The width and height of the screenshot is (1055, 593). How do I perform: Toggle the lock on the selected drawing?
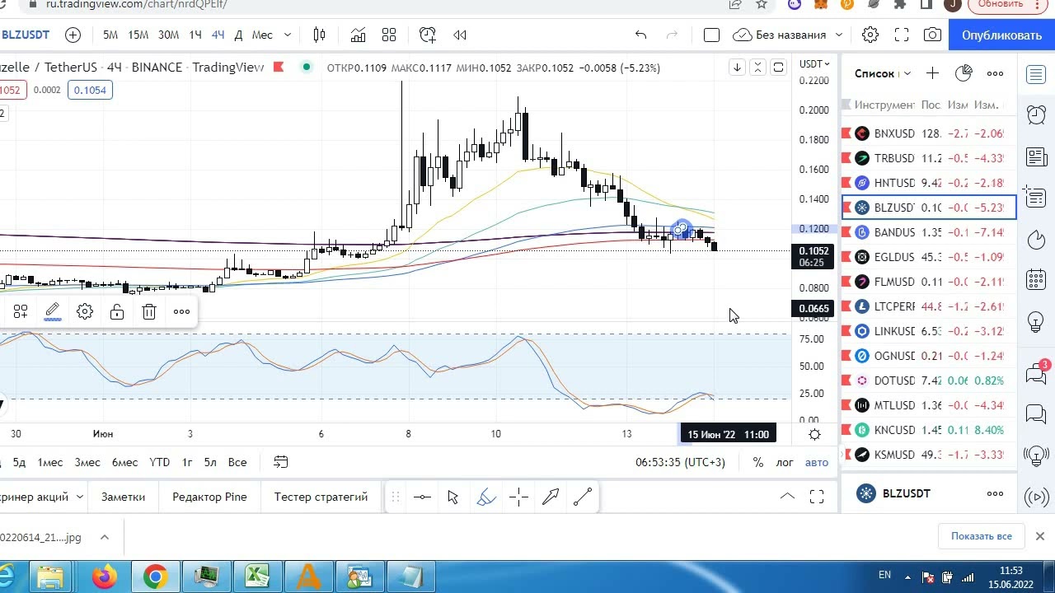[117, 311]
